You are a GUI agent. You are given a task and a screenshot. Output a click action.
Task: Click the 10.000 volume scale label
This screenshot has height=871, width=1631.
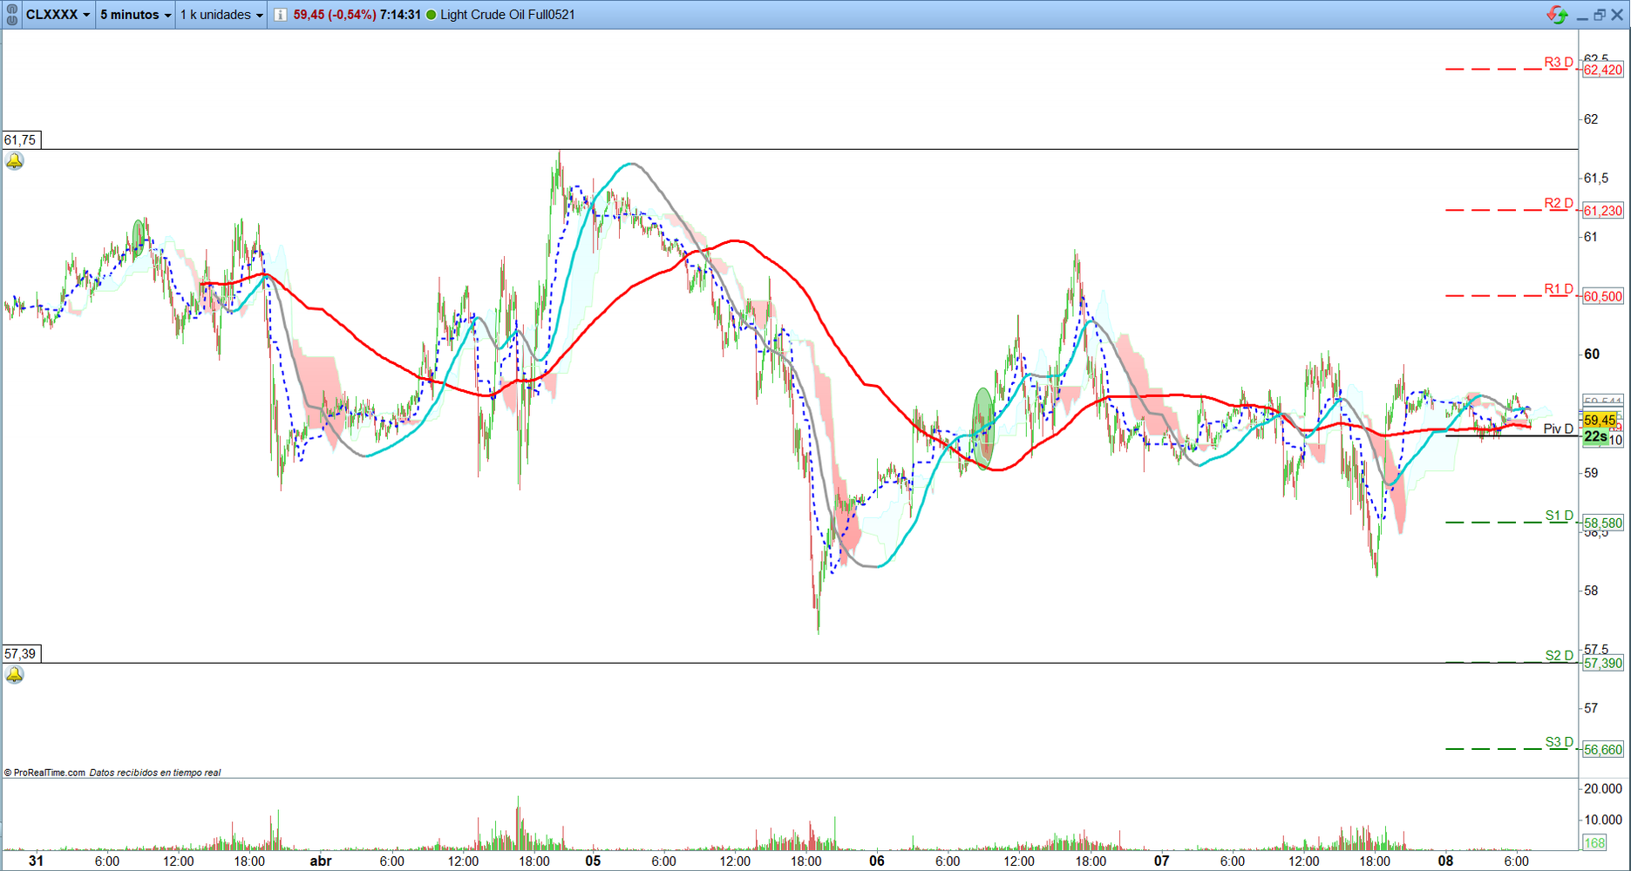click(x=1603, y=820)
